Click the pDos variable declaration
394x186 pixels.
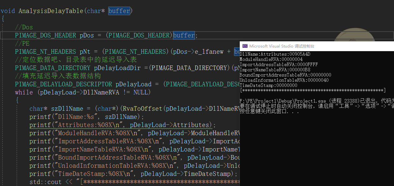click(x=87, y=35)
